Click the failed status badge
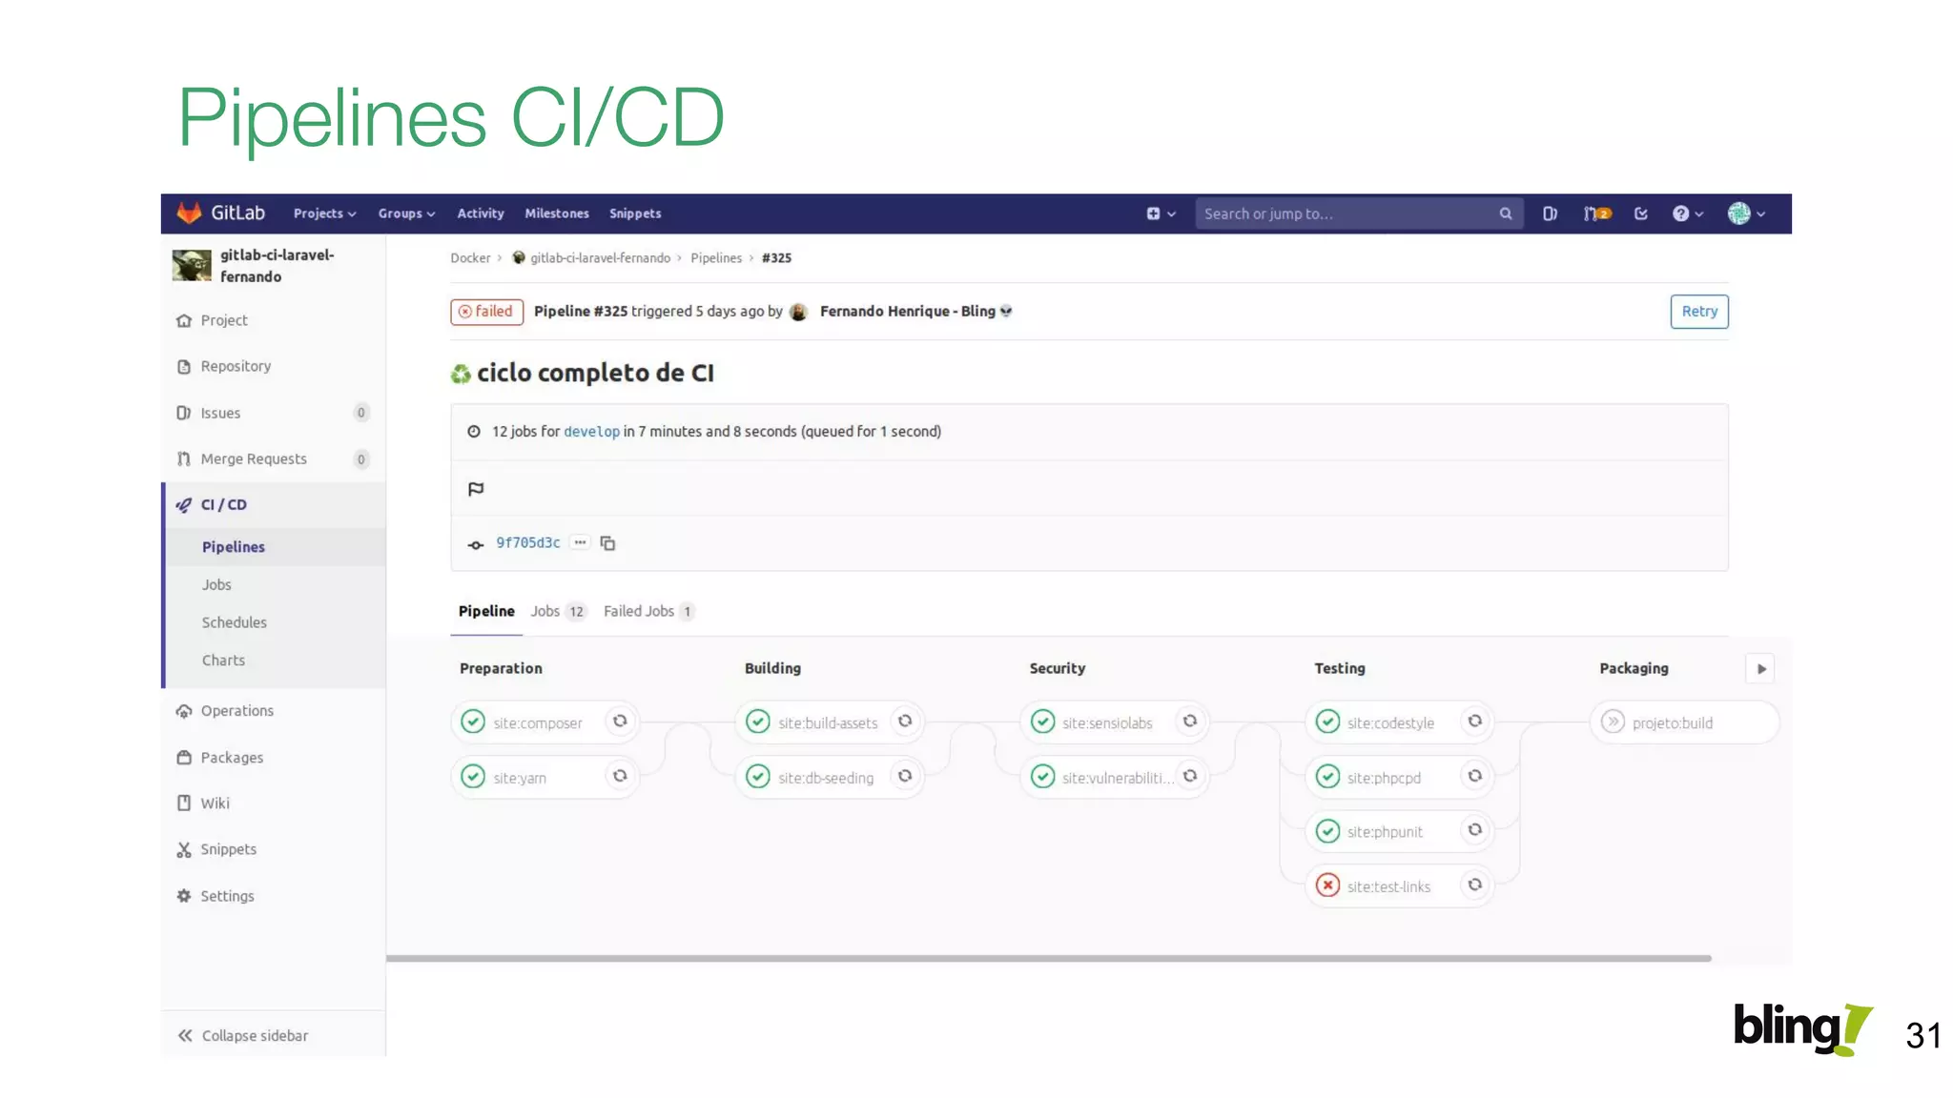Image resolution: width=1953 pixels, height=1098 pixels. pos(486,312)
